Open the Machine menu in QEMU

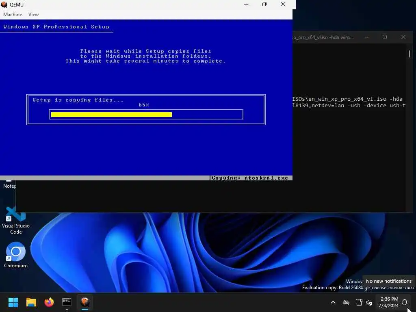[13, 15]
